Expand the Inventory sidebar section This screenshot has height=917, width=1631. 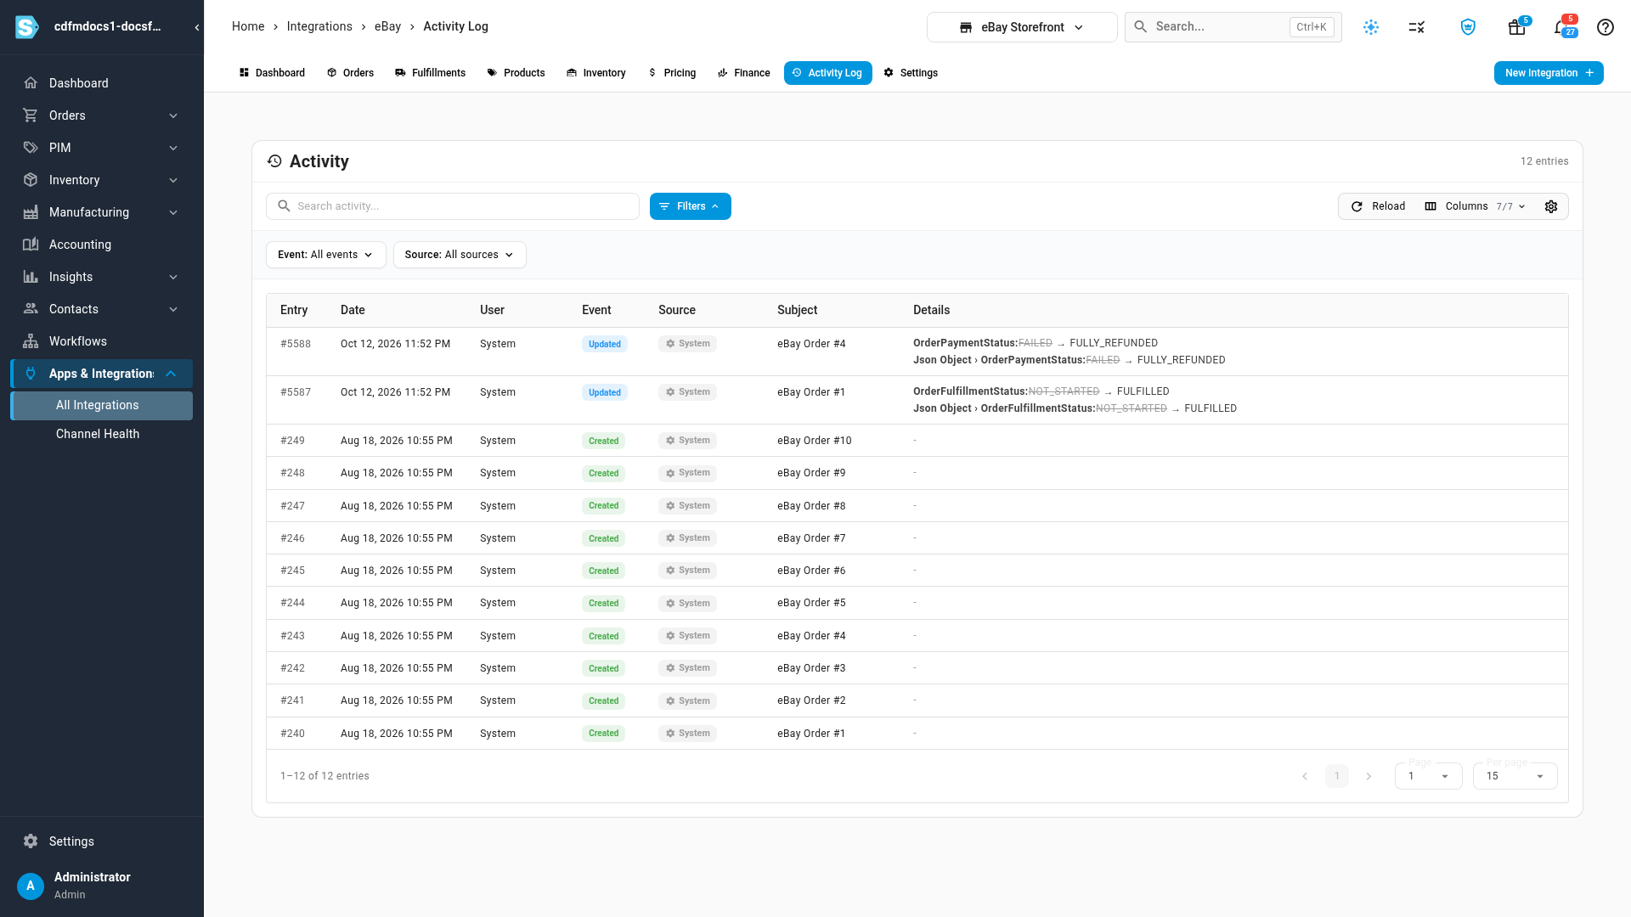[x=102, y=180]
